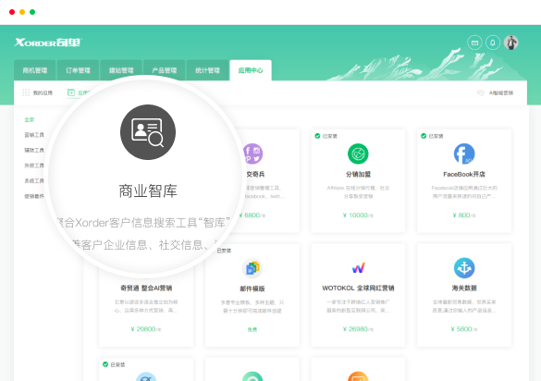
Task: Click the 我的应用 grid icon
Action: click(x=26, y=92)
